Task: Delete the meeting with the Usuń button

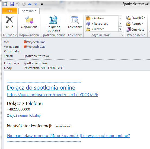Action: tap(9, 23)
